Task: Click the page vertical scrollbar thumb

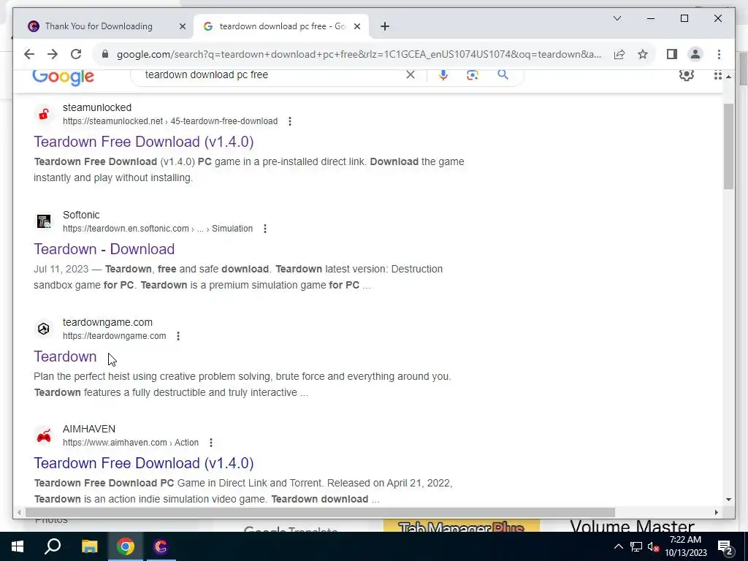Action: coord(728,146)
